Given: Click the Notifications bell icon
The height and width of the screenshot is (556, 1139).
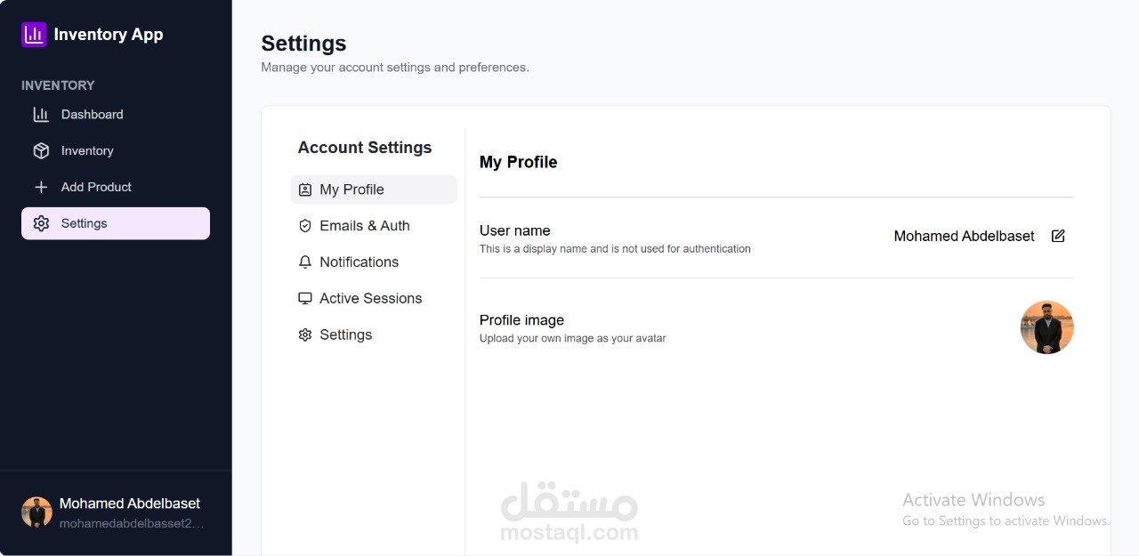Looking at the screenshot, I should [x=305, y=262].
